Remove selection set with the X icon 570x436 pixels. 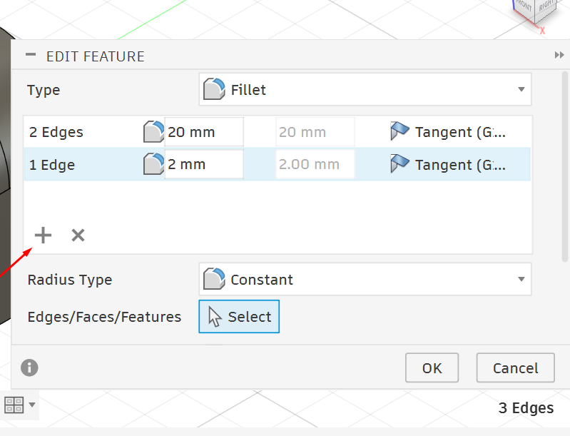(x=78, y=235)
